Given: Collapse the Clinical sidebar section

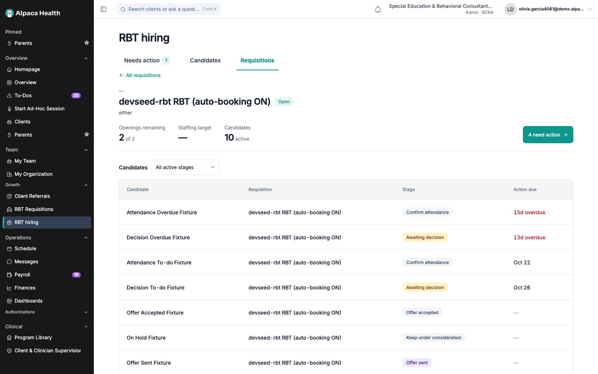Looking at the screenshot, I should [86, 327].
